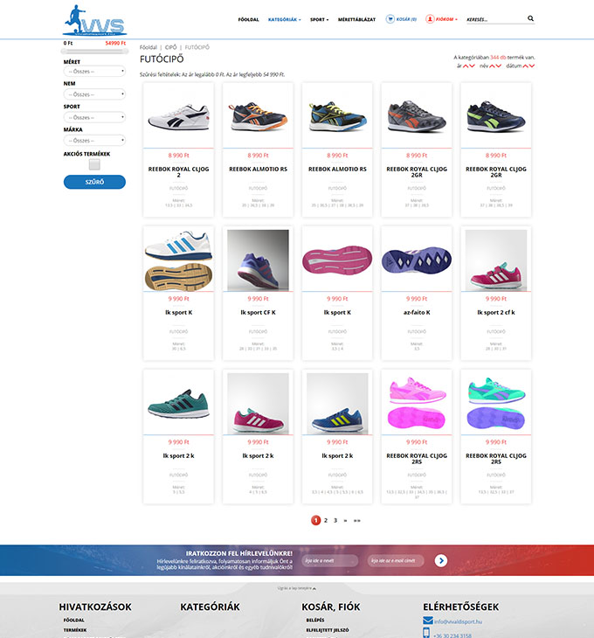The image size is (594, 638).
Task: Open teal-purple Reebok Royal CLJOG 2RS image
Action: coord(495,403)
